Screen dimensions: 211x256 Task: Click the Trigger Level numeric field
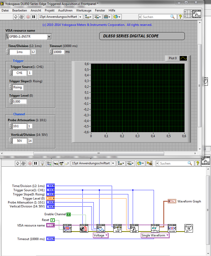(x=19, y=102)
